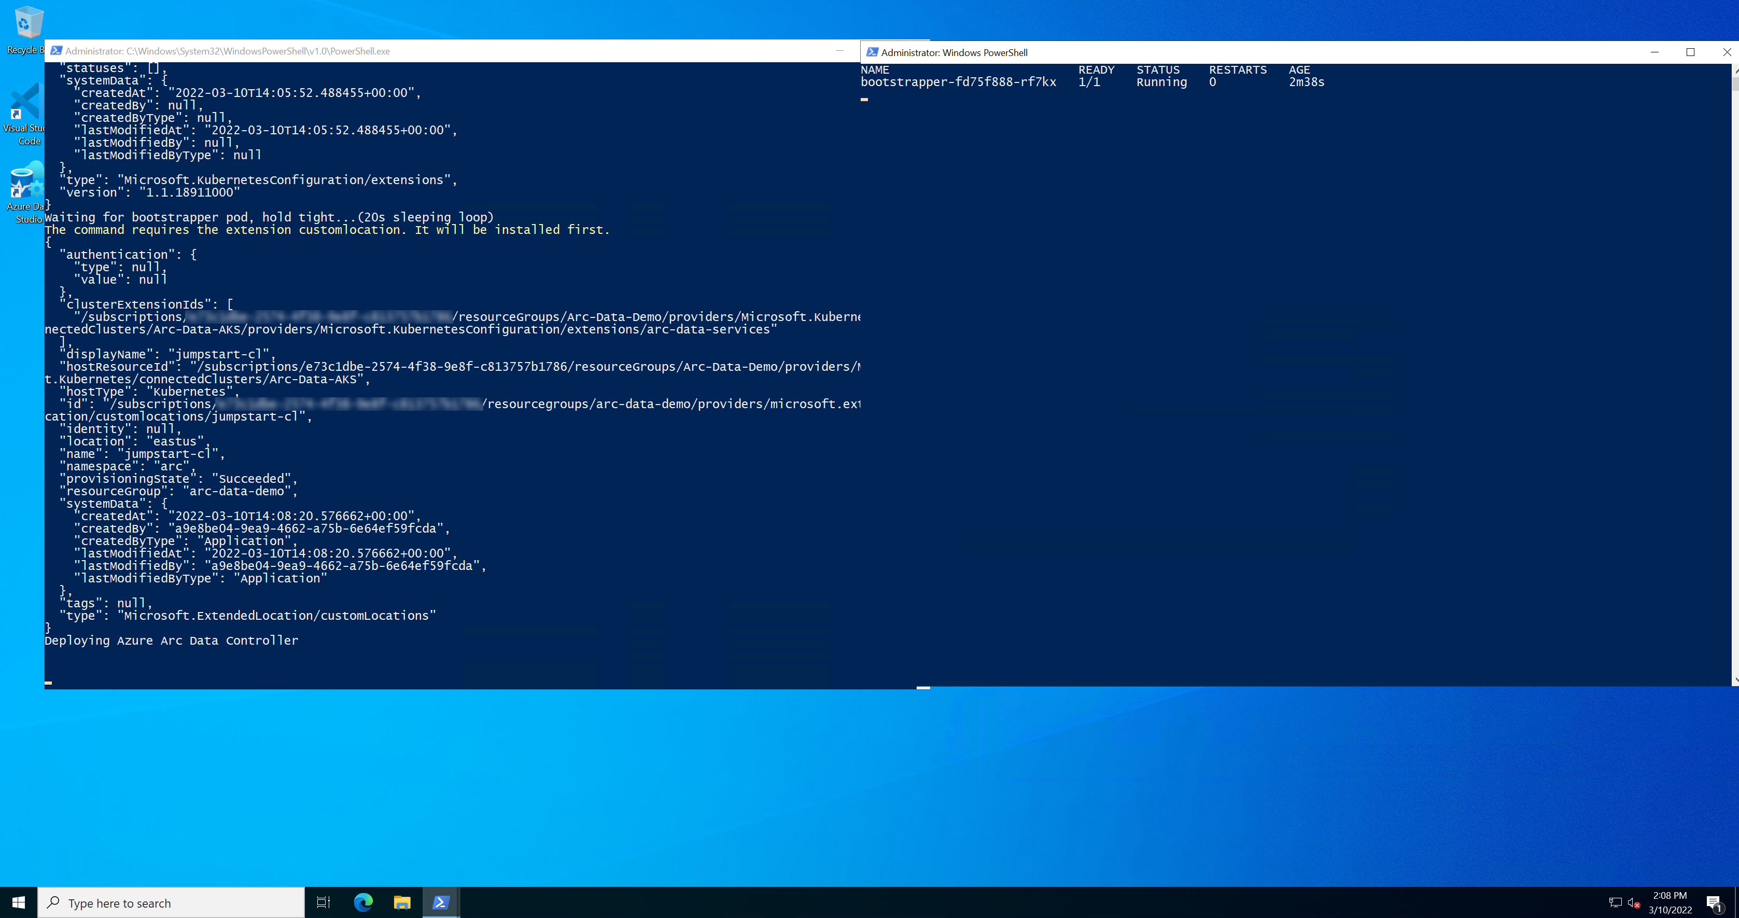1739x918 pixels.
Task: Click the '"hostType": "Kubernetes"' line
Action: point(149,391)
